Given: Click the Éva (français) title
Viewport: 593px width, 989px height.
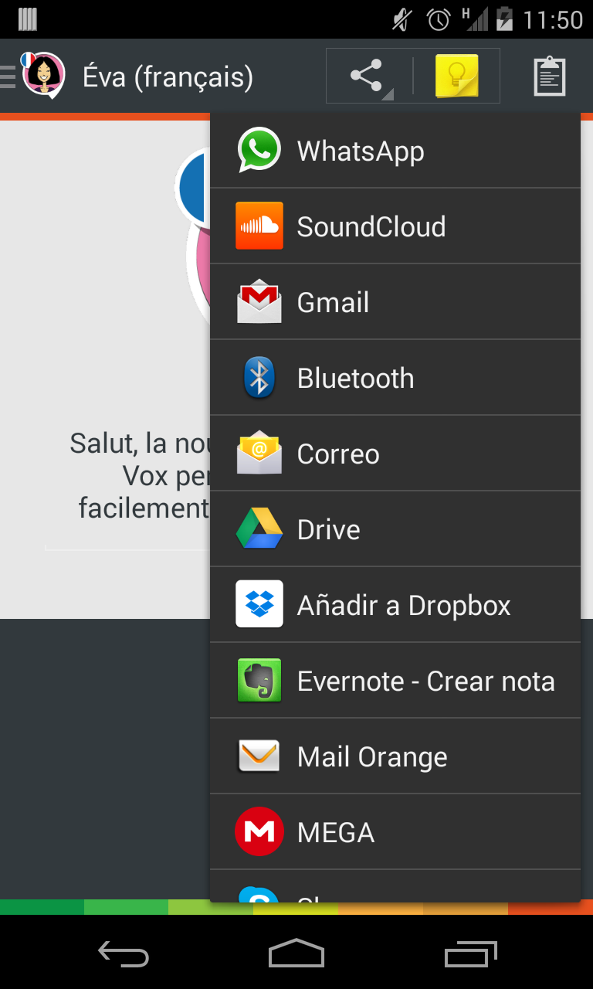Looking at the screenshot, I should coord(168,77).
